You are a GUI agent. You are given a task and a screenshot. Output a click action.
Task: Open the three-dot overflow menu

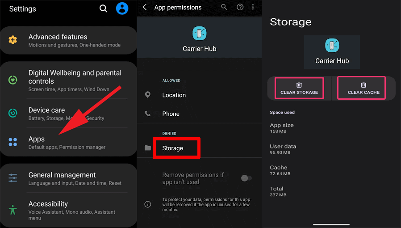coord(253,7)
